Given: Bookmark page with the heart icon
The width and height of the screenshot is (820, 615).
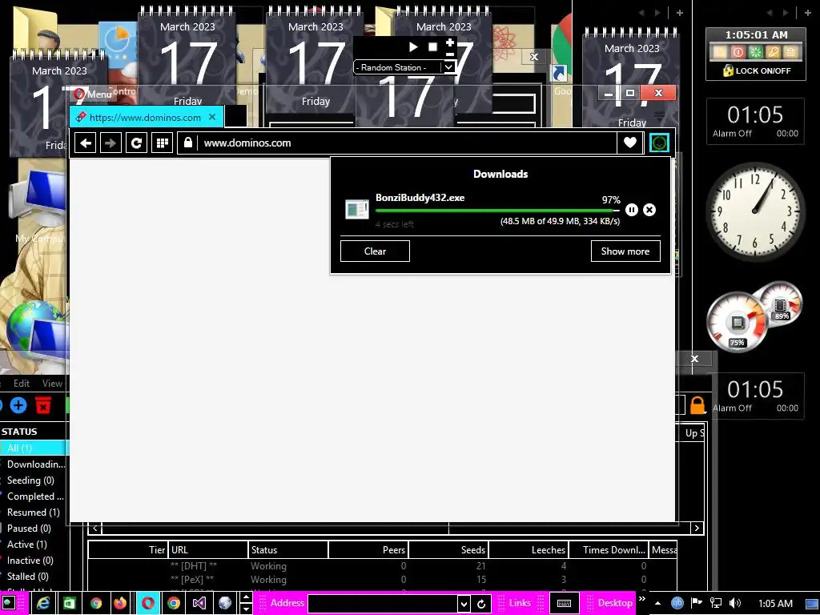Looking at the screenshot, I should [x=629, y=143].
